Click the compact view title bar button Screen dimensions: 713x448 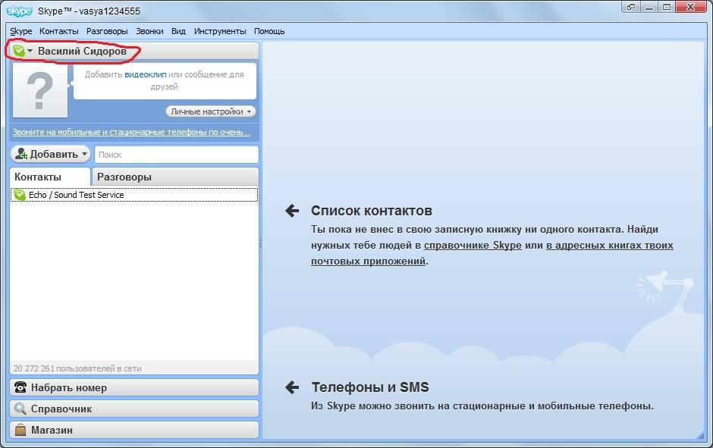[630, 7]
